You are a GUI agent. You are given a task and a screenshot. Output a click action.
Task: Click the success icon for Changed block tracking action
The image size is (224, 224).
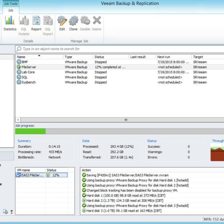[x=84, y=190]
